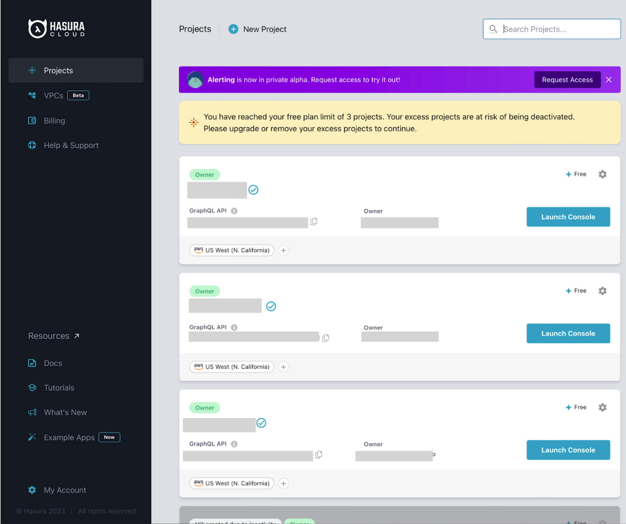Click the search magnifier icon
The image size is (626, 524).
[x=493, y=29]
